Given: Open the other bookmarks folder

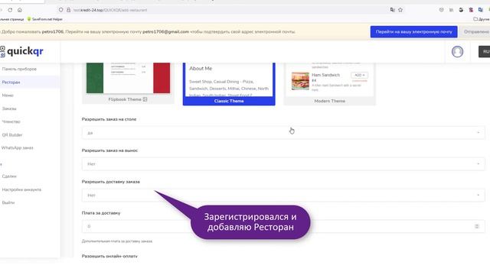Looking at the screenshot, I should 482,19.
